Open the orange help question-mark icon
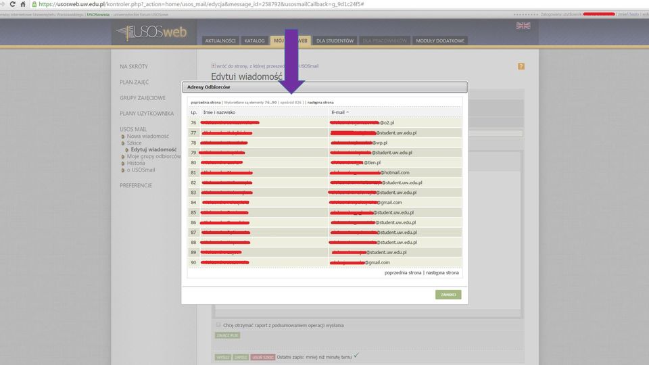The image size is (649, 365). coord(521,66)
